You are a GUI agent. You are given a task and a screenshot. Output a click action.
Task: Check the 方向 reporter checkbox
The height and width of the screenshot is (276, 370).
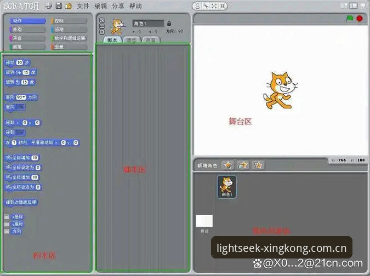(7, 231)
